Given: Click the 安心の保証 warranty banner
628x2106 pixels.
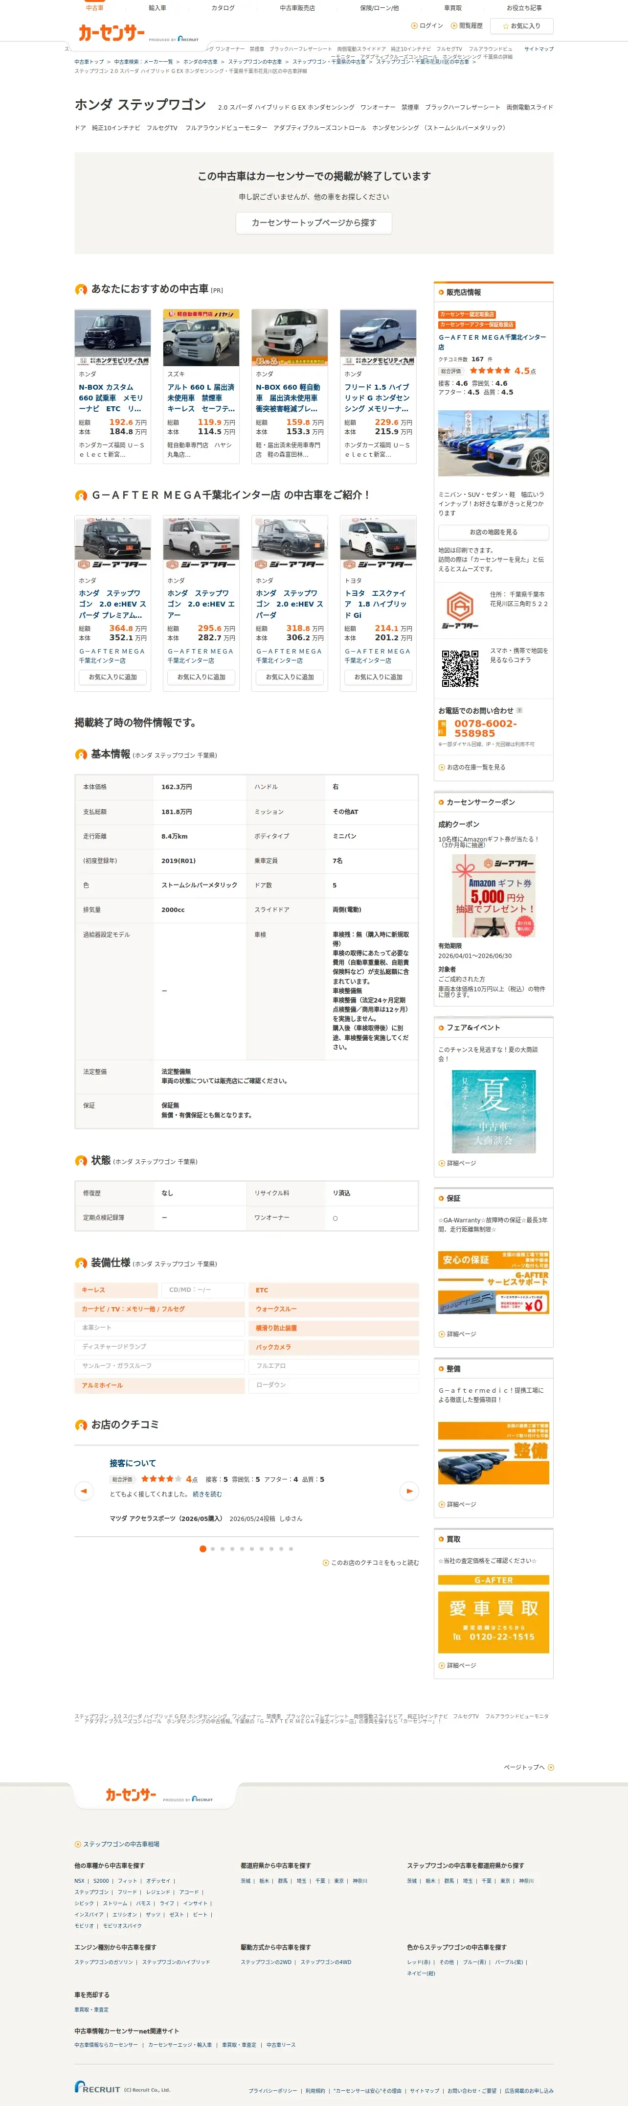Looking at the screenshot, I should (x=493, y=1281).
